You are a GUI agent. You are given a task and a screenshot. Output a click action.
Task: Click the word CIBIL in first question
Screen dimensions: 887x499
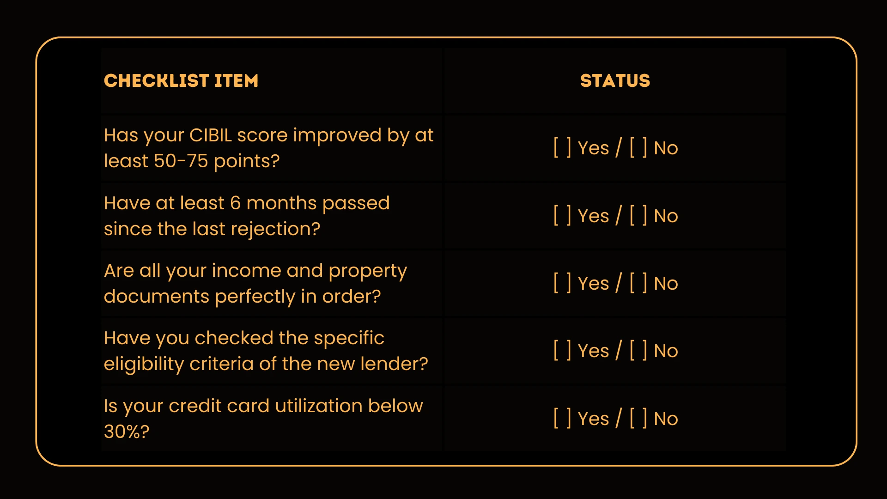pos(211,135)
